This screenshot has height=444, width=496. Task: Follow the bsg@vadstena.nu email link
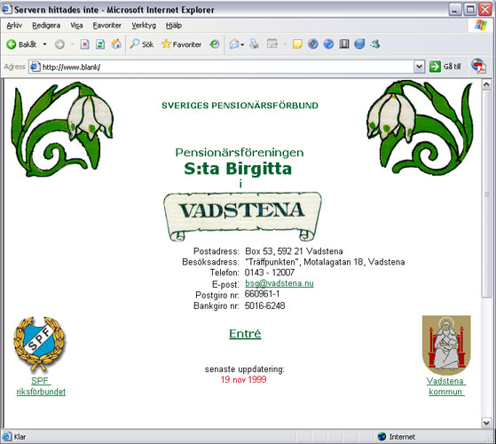(x=279, y=283)
